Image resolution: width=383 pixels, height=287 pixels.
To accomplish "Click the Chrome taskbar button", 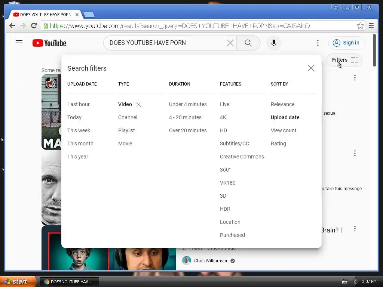I will (69, 282).
